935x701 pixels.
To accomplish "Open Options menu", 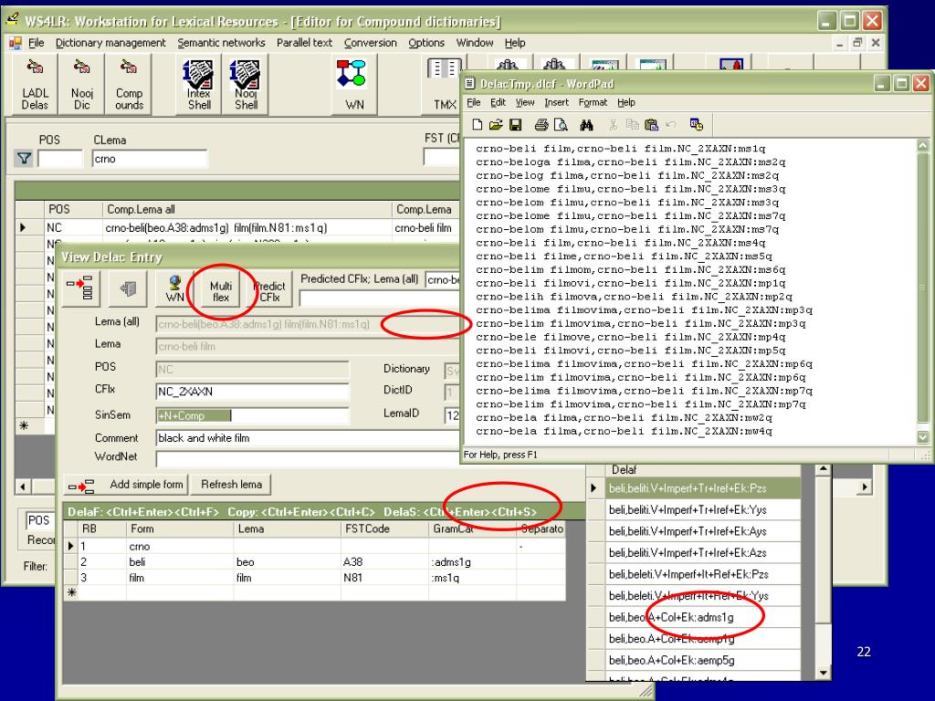I will (x=426, y=43).
